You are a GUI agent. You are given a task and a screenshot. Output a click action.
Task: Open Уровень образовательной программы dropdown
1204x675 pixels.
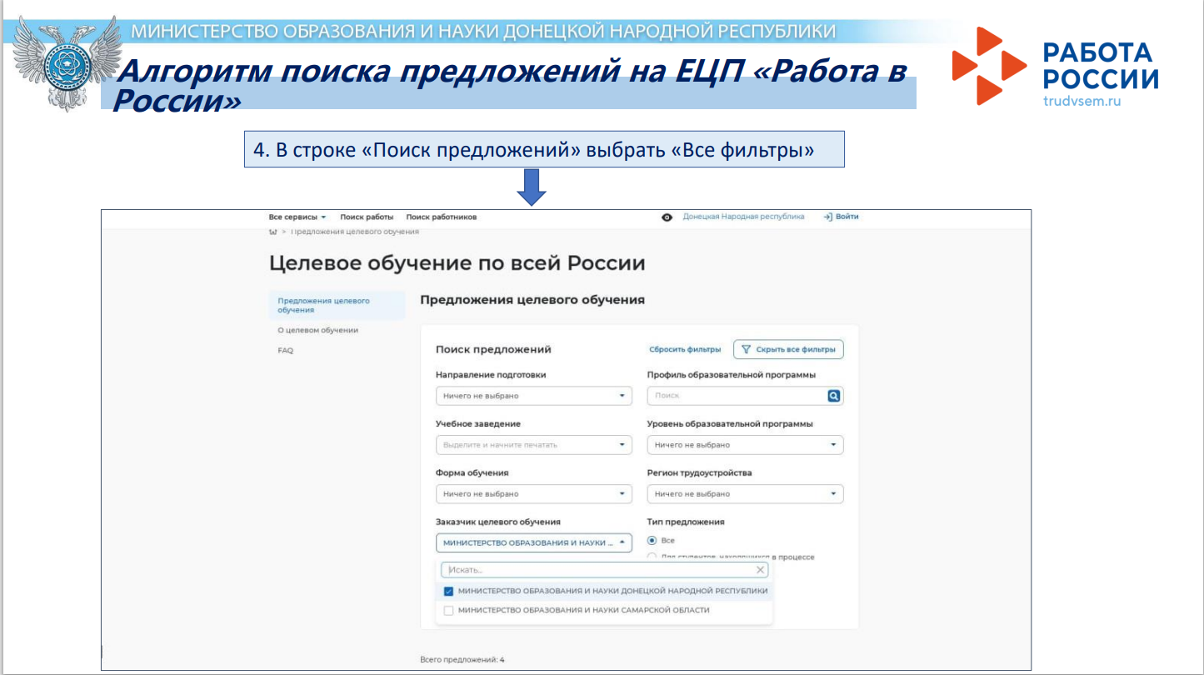745,445
